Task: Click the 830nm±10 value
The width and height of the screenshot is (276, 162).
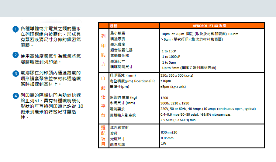Action: pyautogui.click(x=169, y=132)
